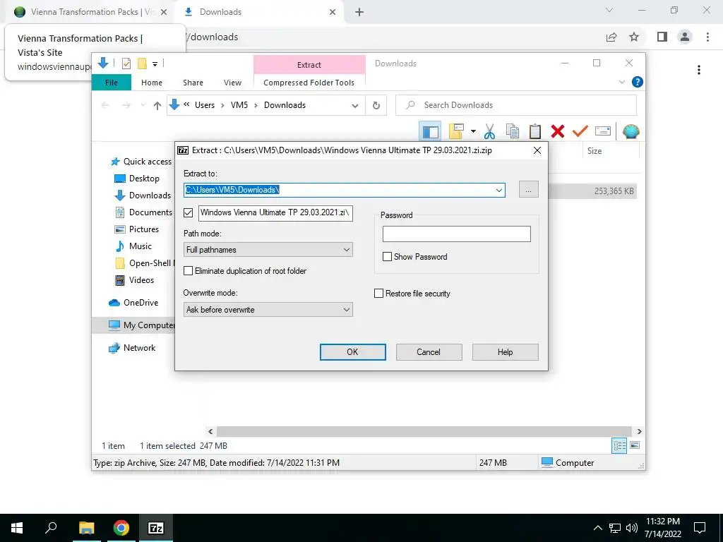Image resolution: width=723 pixels, height=542 pixels.
Task: Click the browse '...' button for extract path
Action: pos(528,190)
